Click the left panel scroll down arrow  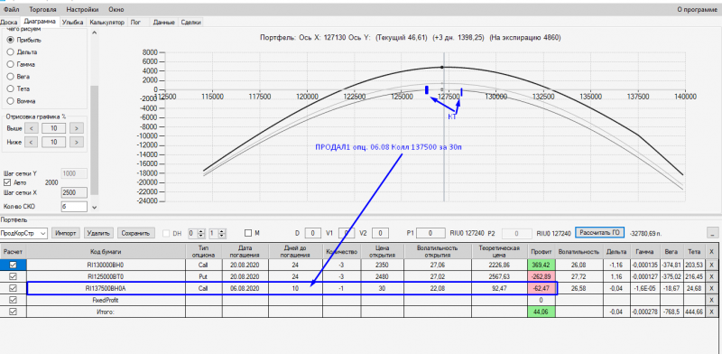95,208
